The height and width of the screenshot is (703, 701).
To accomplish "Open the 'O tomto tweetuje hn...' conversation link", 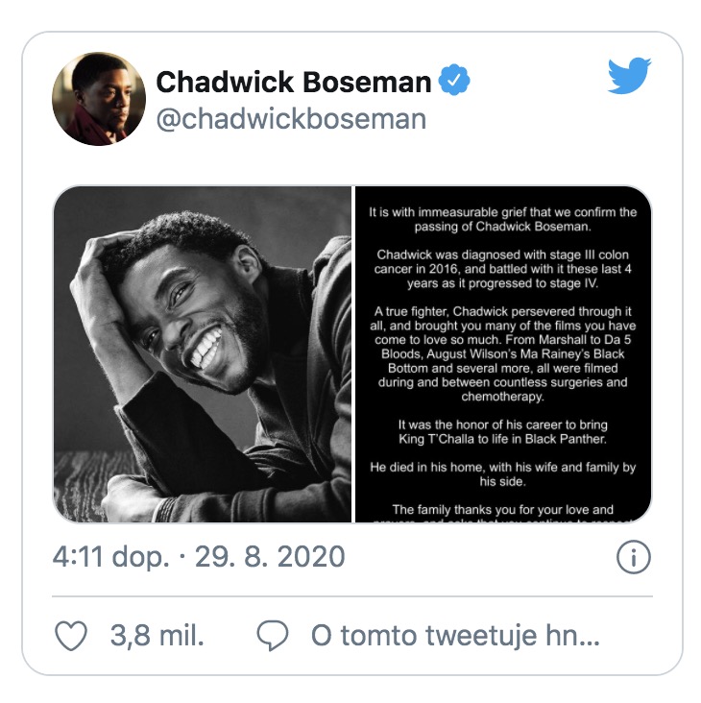I will coord(455,636).
